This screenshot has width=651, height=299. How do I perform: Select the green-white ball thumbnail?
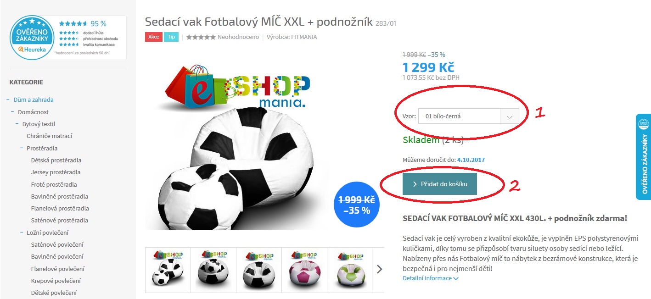(x=350, y=270)
